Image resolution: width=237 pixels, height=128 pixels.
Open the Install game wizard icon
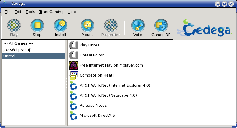click(x=60, y=25)
